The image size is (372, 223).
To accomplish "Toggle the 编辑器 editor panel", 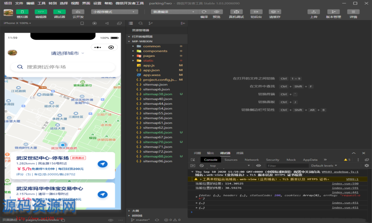I will click(x=41, y=12).
